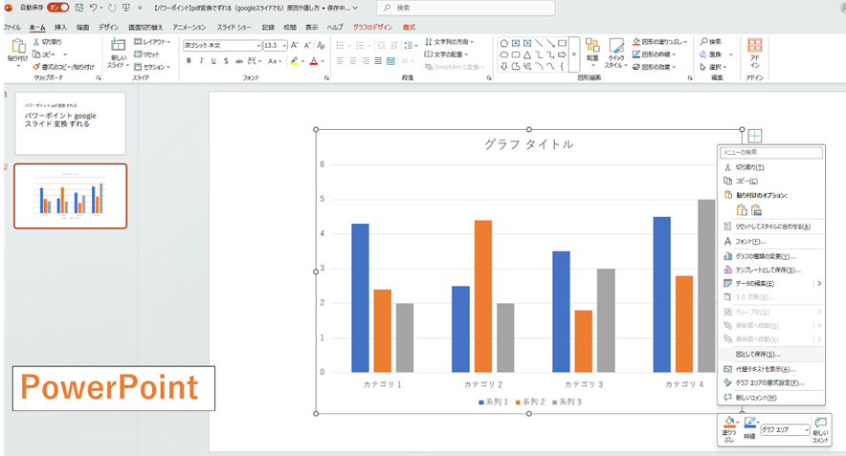
Task: Open the Arrange (配置) tool
Action: pos(592,51)
